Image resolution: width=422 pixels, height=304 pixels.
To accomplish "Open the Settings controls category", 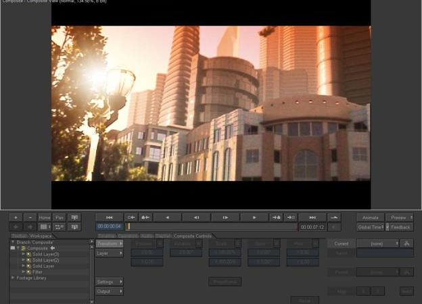I will tap(110, 282).
